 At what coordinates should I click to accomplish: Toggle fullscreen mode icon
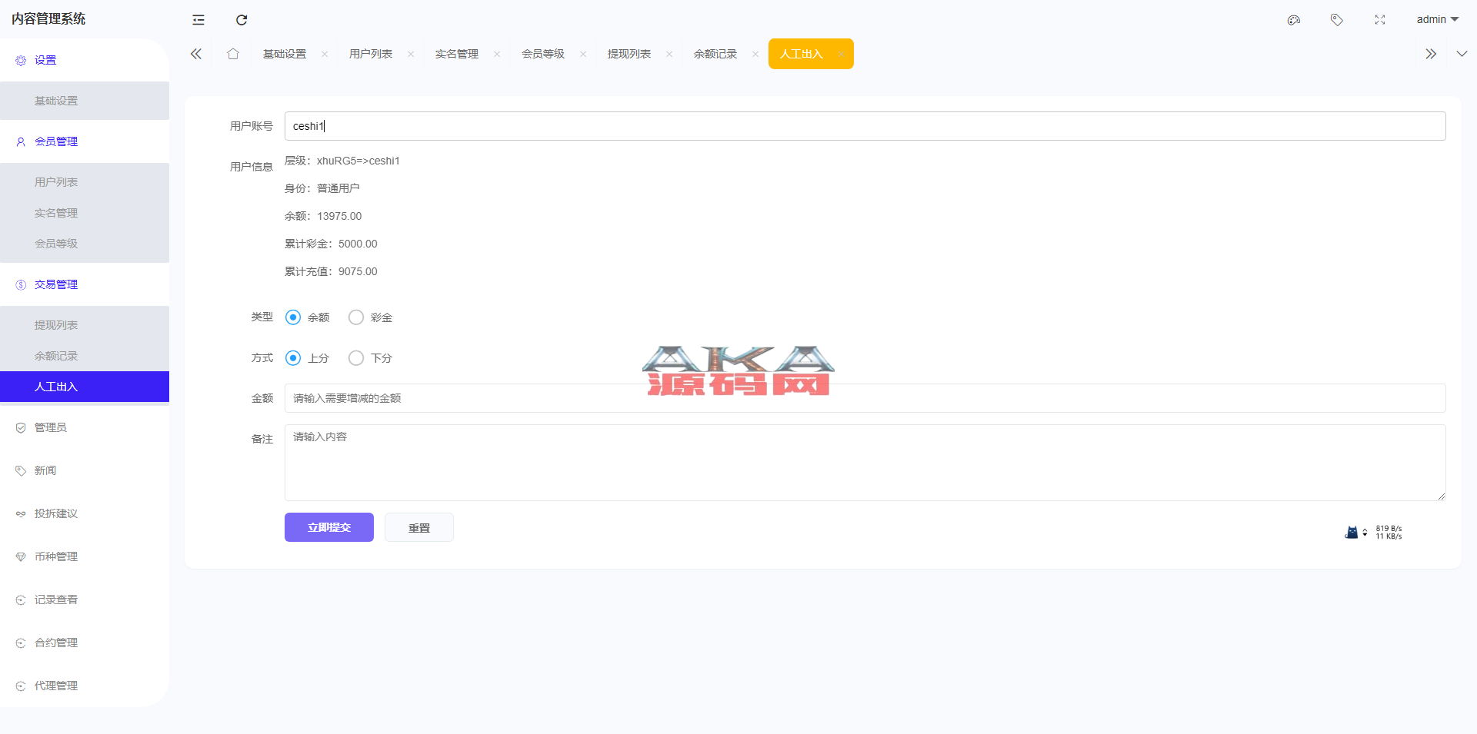pos(1380,20)
